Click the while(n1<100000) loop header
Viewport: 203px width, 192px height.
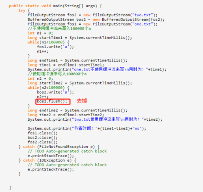click(x=48, y=42)
